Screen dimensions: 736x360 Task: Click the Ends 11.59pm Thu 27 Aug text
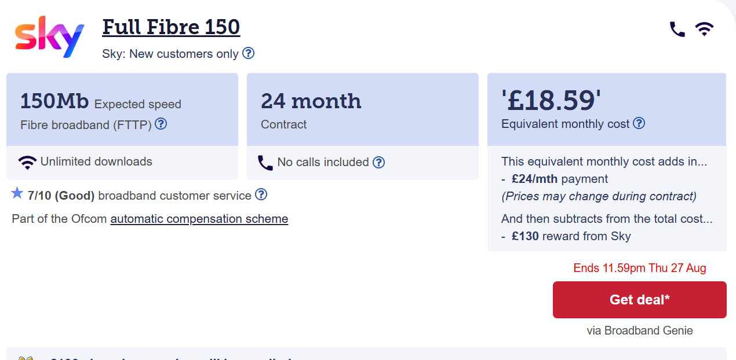coord(640,268)
